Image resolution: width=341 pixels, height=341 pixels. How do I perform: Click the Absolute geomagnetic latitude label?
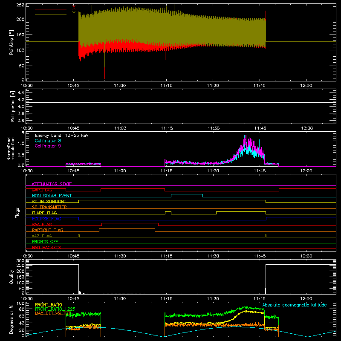point(295,305)
